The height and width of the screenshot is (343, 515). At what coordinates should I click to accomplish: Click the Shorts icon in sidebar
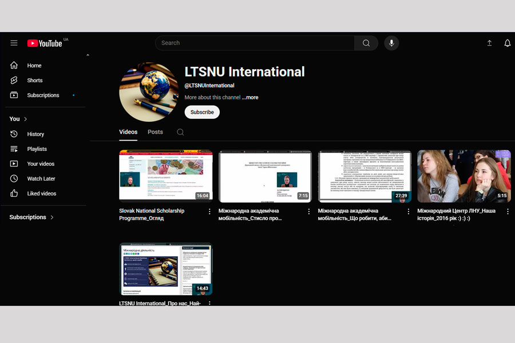14,80
